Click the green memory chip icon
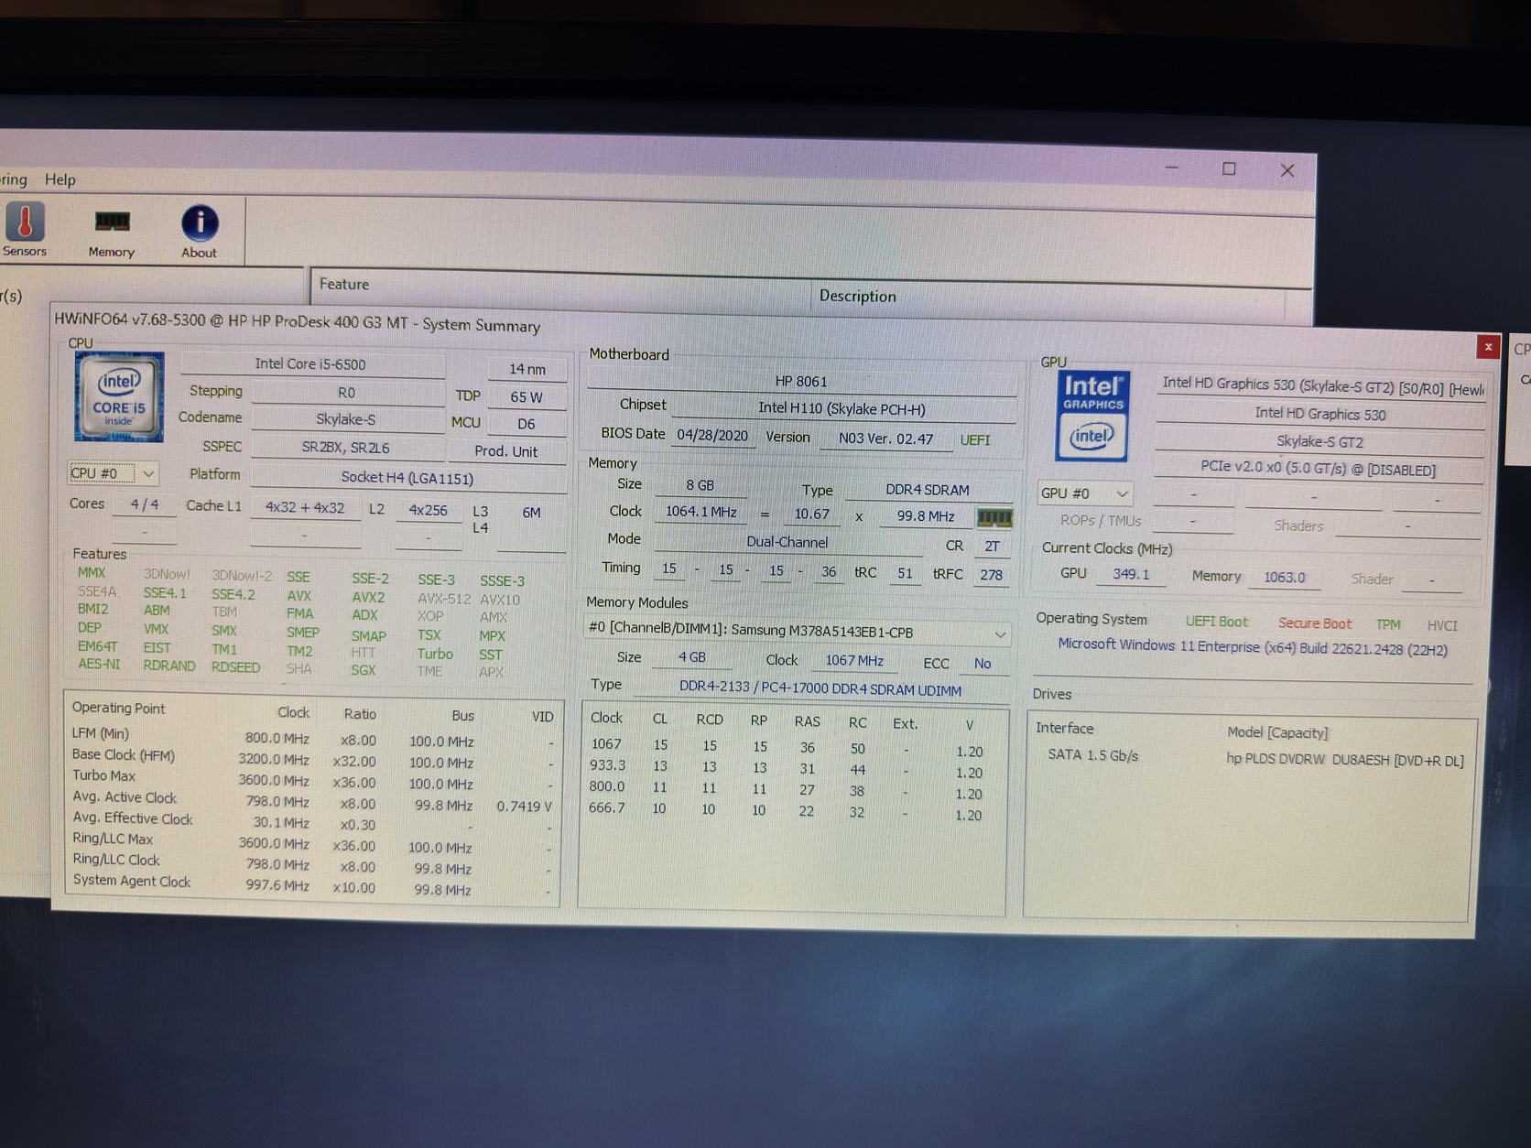This screenshot has width=1531, height=1148. click(994, 518)
